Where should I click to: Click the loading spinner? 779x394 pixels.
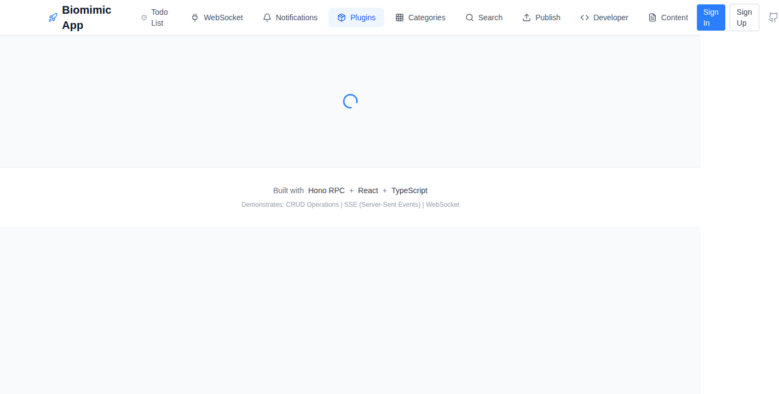[350, 101]
